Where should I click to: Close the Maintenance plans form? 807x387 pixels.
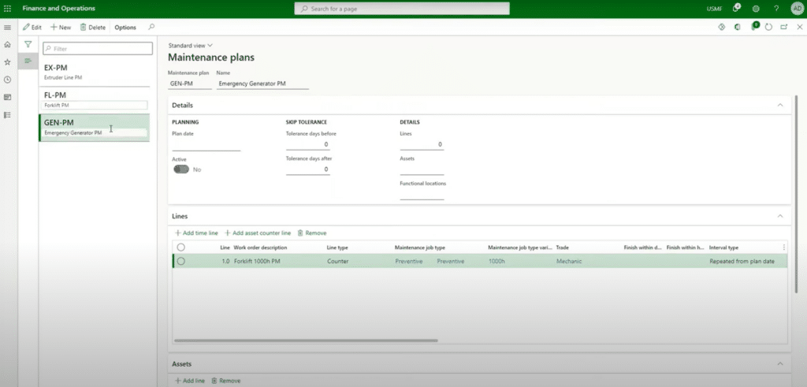click(799, 28)
